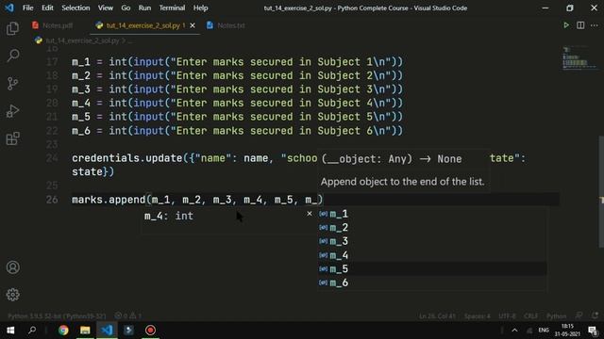Close the tut_14_exercise_2_sol.py tab

tap(193, 25)
